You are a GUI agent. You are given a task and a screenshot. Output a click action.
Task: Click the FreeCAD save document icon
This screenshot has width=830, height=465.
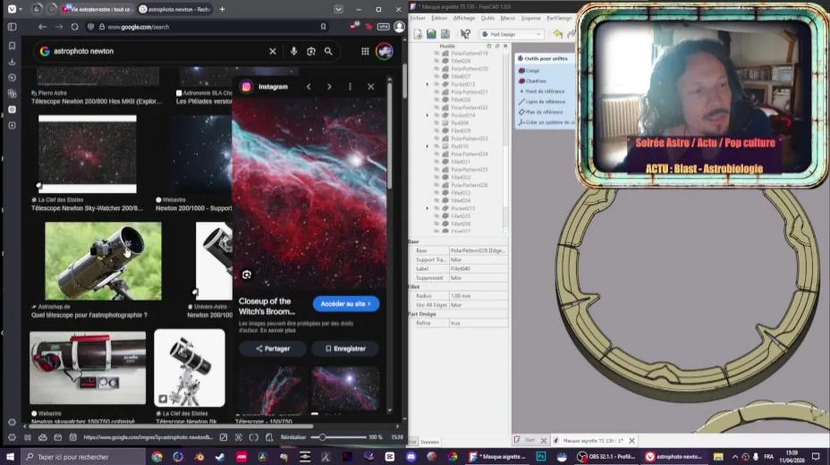[445, 34]
